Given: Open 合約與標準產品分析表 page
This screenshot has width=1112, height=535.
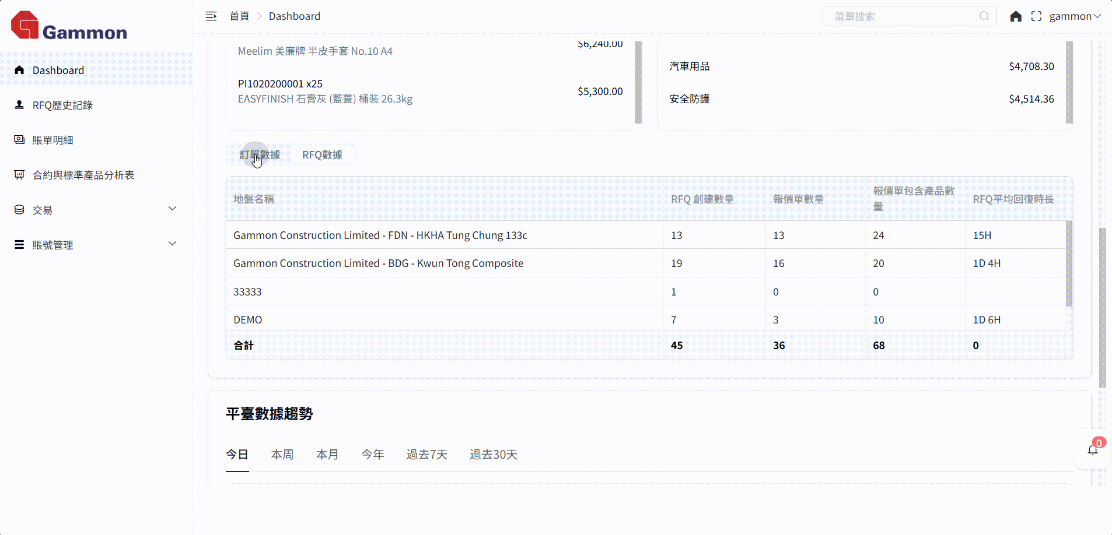Looking at the screenshot, I should coord(83,175).
